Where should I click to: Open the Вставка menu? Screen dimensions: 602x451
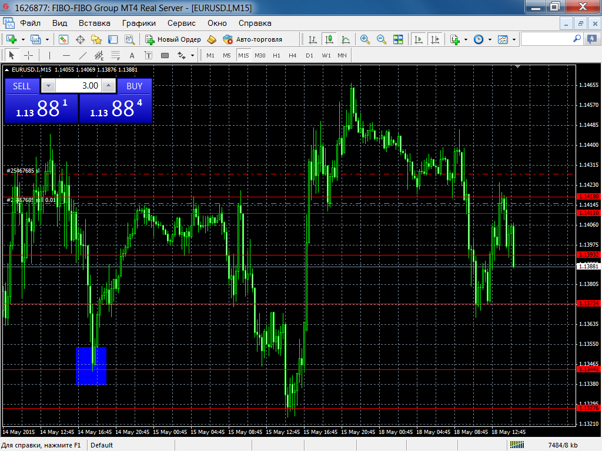(95, 23)
